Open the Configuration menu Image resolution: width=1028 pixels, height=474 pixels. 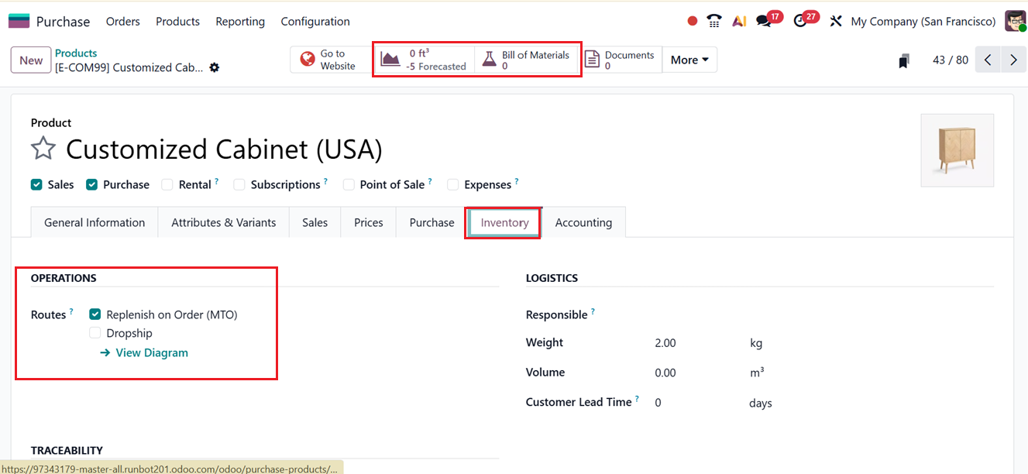pos(315,21)
